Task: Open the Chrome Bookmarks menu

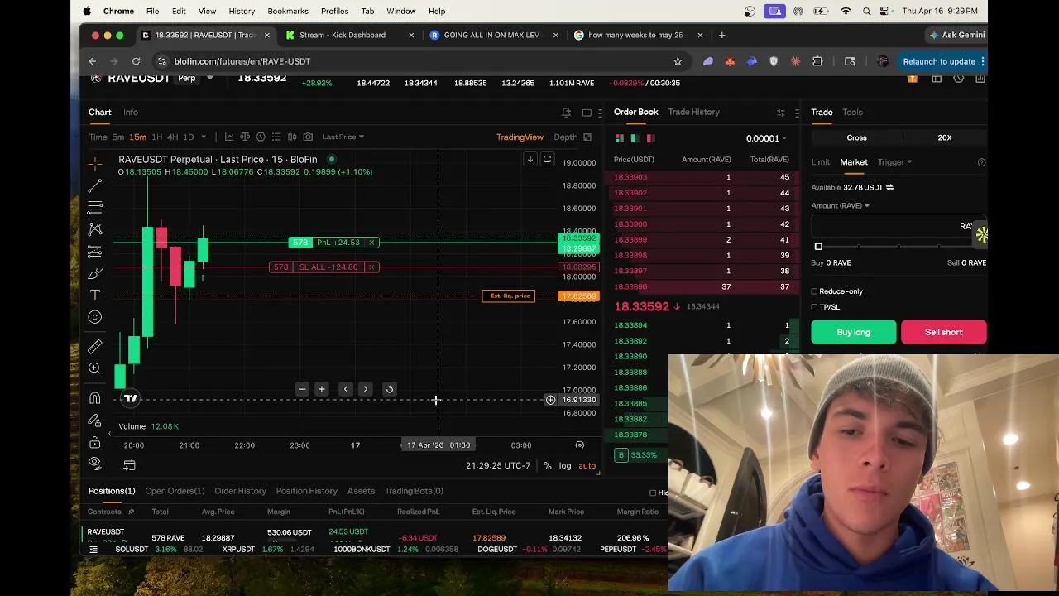Action: click(288, 11)
